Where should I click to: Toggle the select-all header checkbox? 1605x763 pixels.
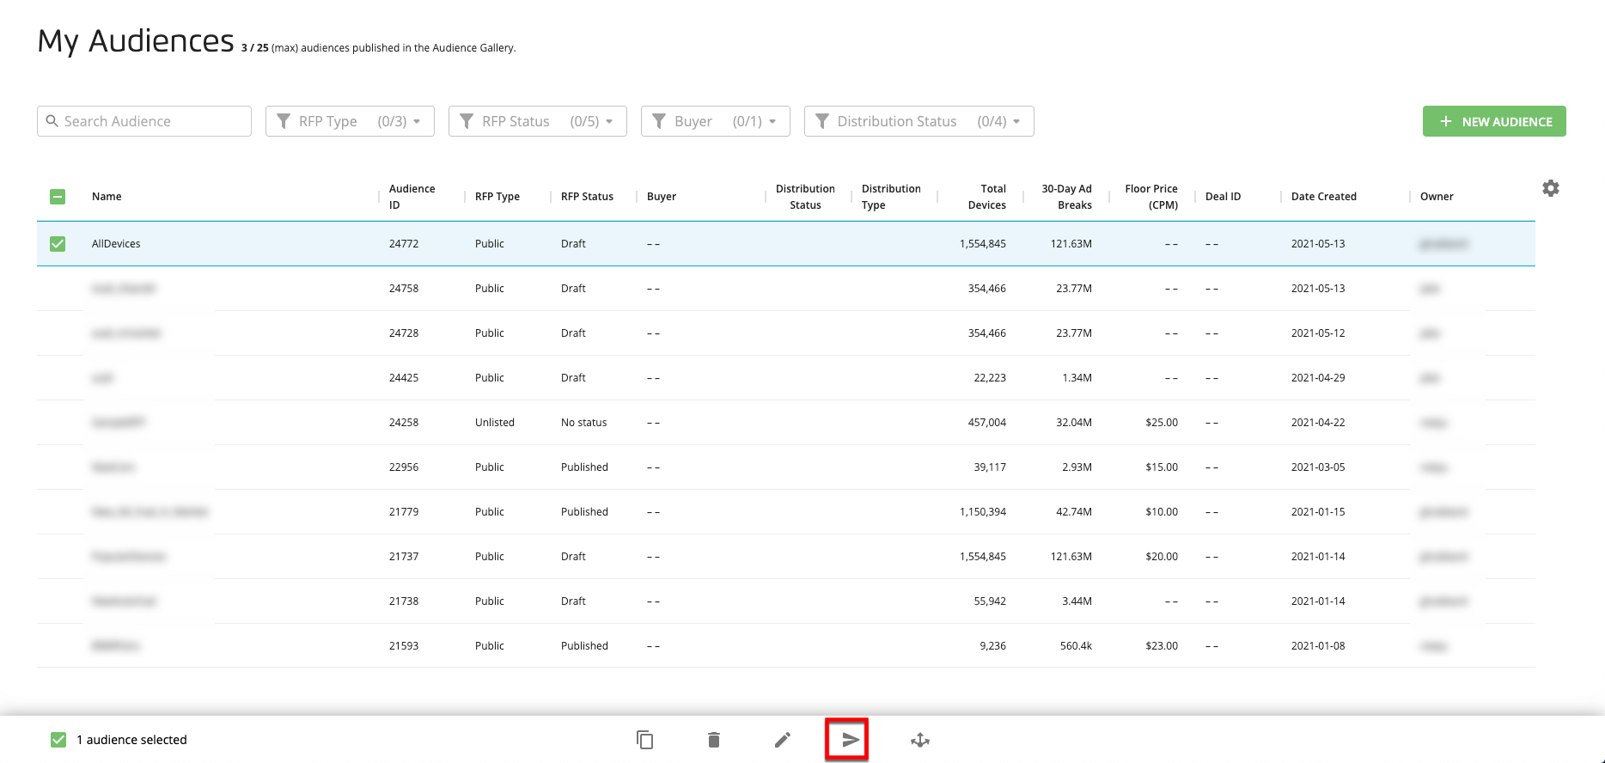[58, 197]
